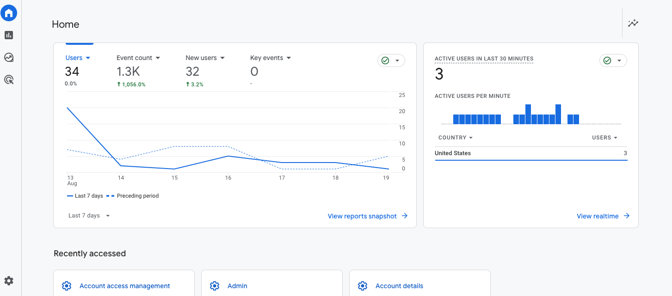
Task: Open the Event count metric dropdown
Action: [x=158, y=57]
